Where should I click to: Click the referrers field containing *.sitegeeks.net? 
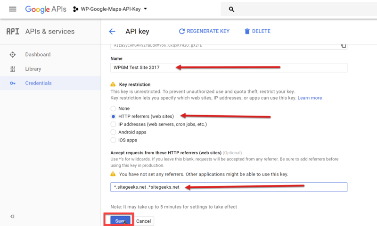click(229, 187)
